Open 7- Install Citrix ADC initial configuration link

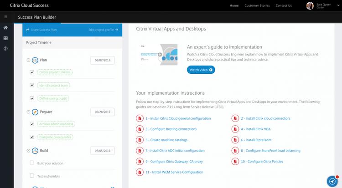175,151
